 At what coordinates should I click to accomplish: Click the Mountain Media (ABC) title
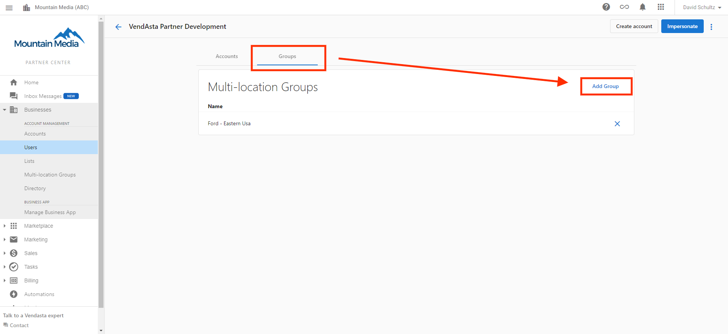[x=62, y=7]
